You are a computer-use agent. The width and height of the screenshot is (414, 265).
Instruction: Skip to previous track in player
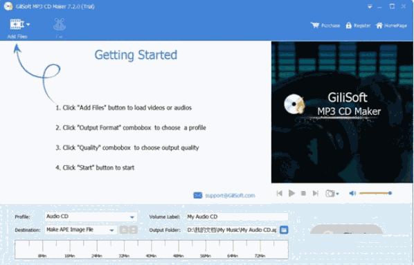279,194
